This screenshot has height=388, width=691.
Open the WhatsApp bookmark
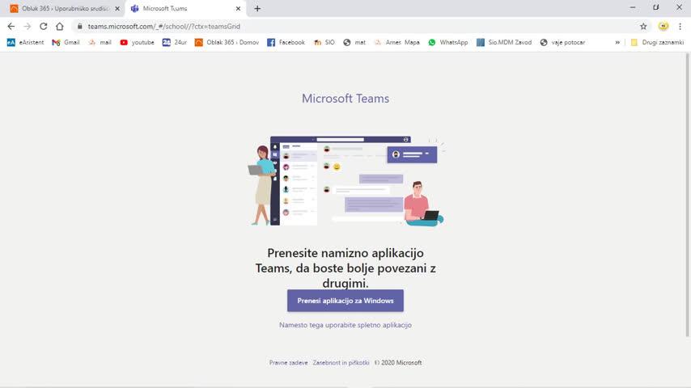click(x=448, y=42)
